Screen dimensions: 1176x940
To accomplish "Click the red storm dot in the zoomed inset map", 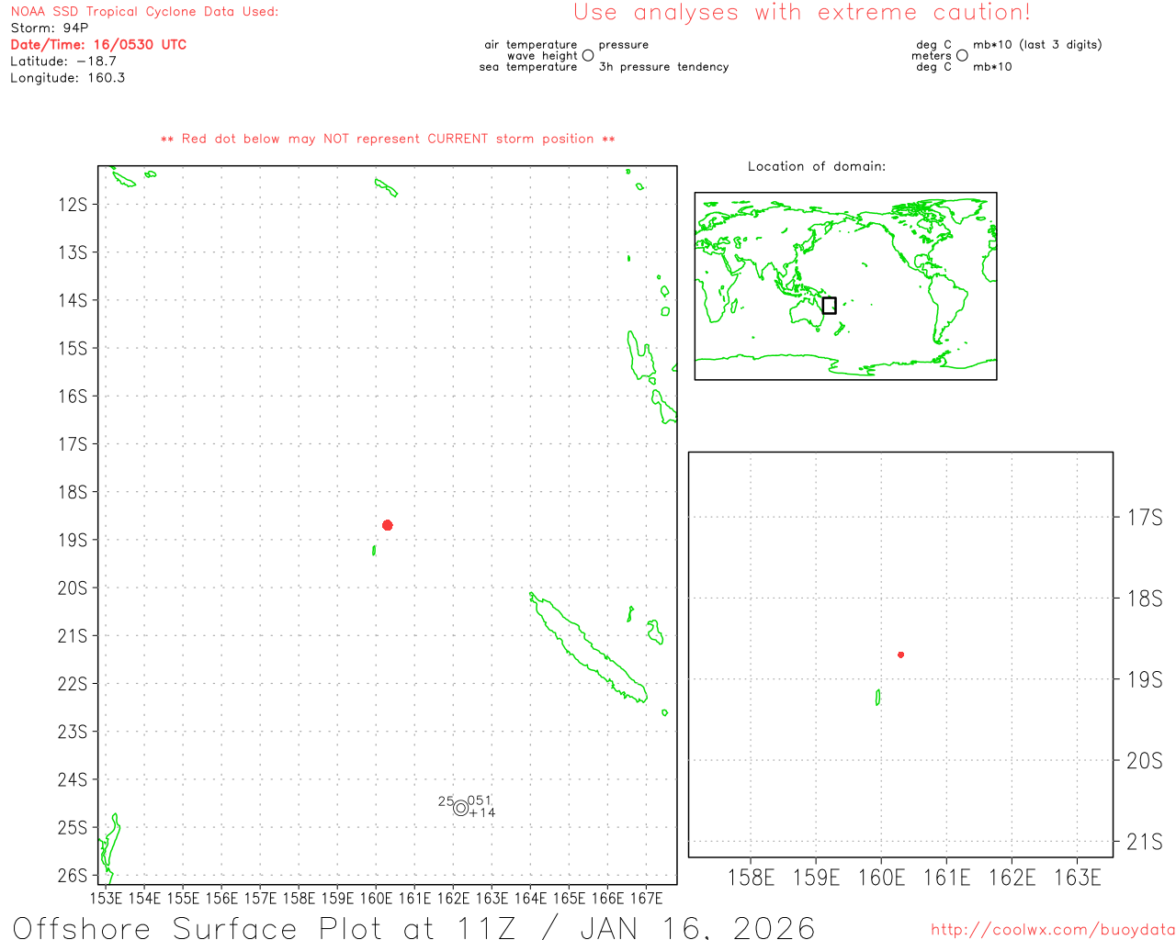I will pos(901,655).
